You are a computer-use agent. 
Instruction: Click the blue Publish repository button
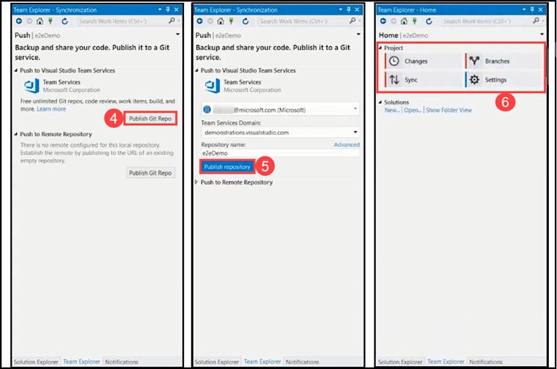227,167
